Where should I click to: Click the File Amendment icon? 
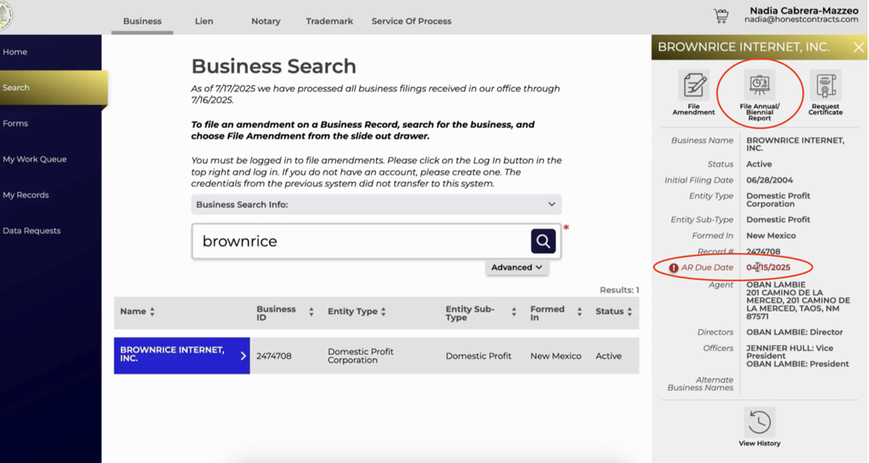[x=694, y=86]
